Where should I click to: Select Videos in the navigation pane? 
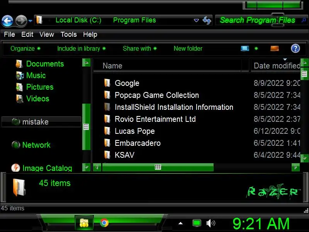tap(37, 99)
